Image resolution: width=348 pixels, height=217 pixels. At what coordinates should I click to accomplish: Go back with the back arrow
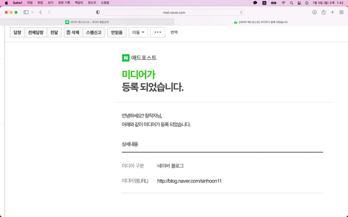pyautogui.click(x=41, y=12)
